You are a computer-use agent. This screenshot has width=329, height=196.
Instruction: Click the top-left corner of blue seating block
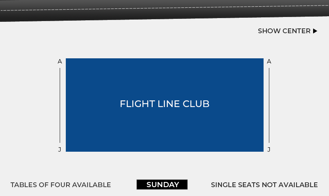pos(66,59)
